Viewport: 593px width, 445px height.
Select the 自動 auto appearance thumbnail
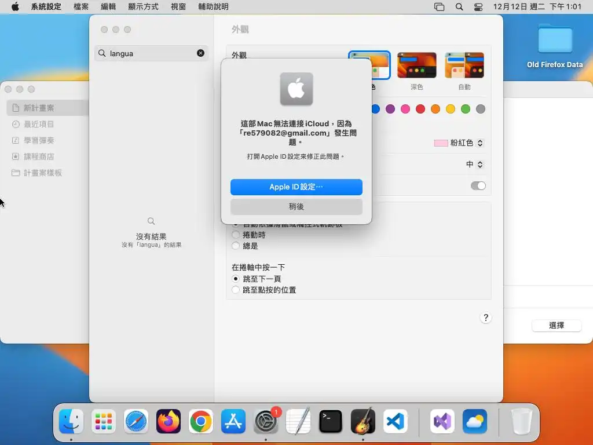tap(464, 65)
